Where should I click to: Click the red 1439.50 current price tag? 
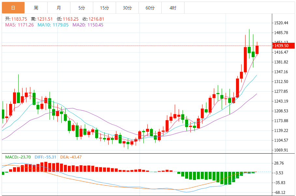coord(281,46)
